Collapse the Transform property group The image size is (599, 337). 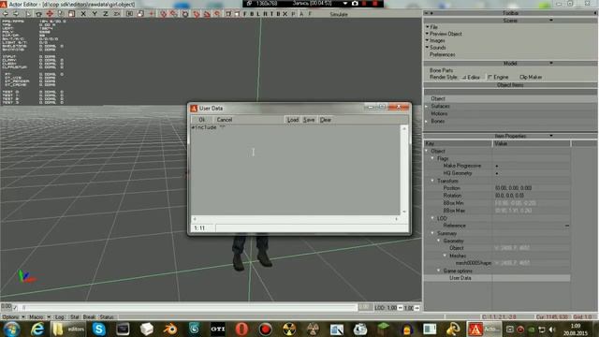click(432, 181)
